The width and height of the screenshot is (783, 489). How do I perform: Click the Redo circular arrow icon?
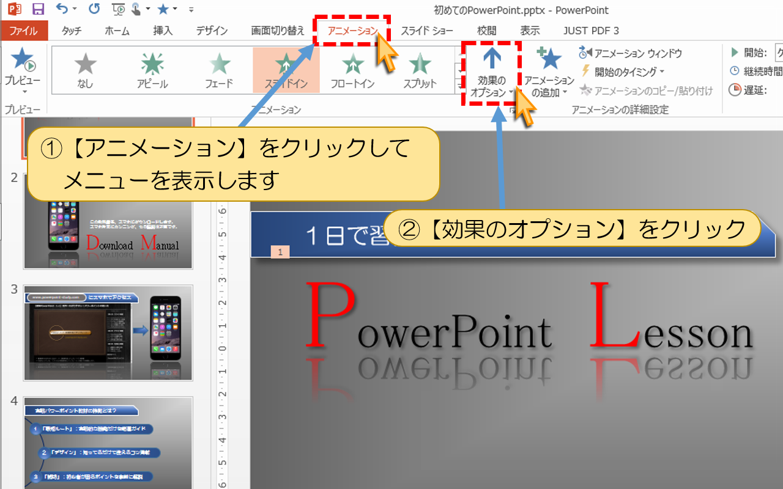tap(94, 9)
